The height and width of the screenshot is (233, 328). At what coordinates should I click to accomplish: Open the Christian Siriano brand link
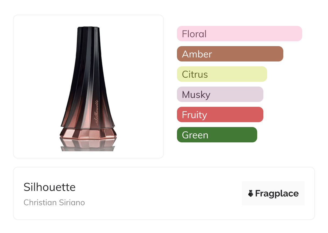pyautogui.click(x=54, y=203)
